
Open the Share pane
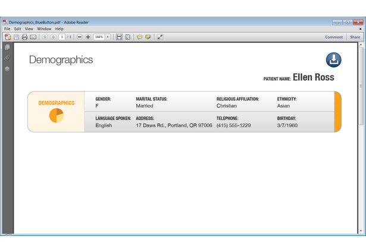355,37
